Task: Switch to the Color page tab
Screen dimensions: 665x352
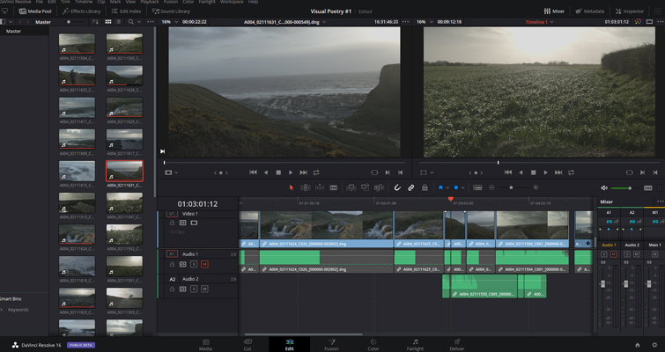Action: point(373,343)
